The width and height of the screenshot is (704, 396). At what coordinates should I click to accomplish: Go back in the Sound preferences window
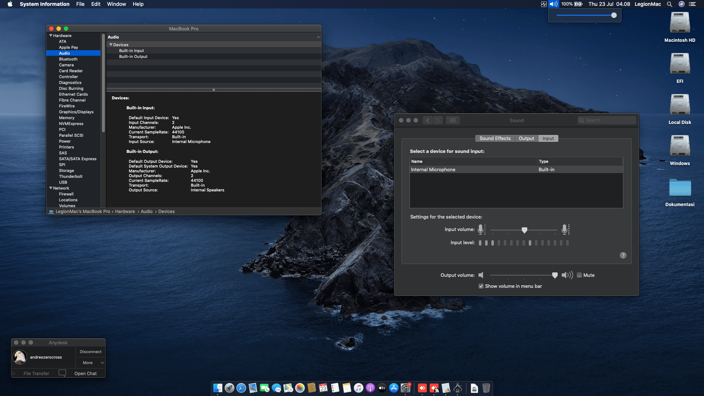pyautogui.click(x=428, y=120)
